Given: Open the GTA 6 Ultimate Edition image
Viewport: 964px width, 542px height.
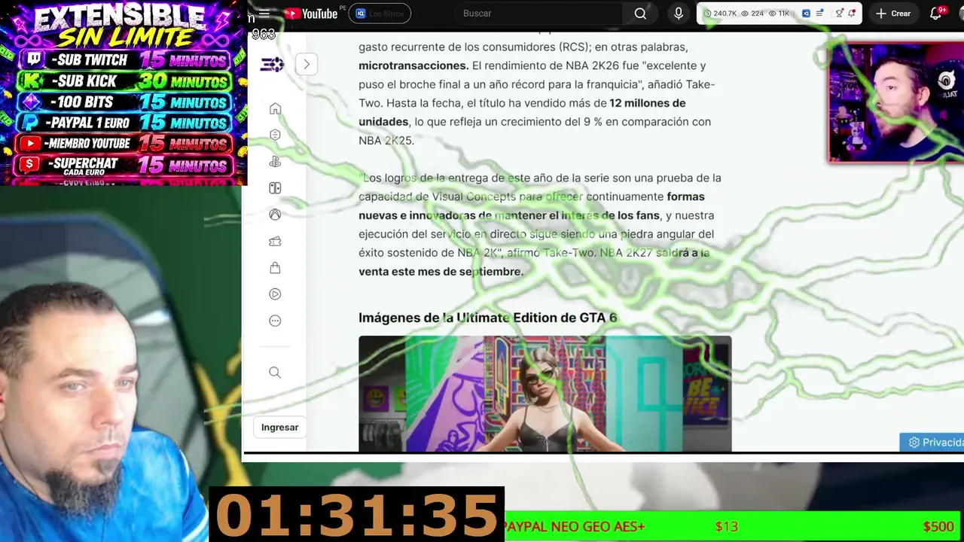Looking at the screenshot, I should click(x=545, y=394).
